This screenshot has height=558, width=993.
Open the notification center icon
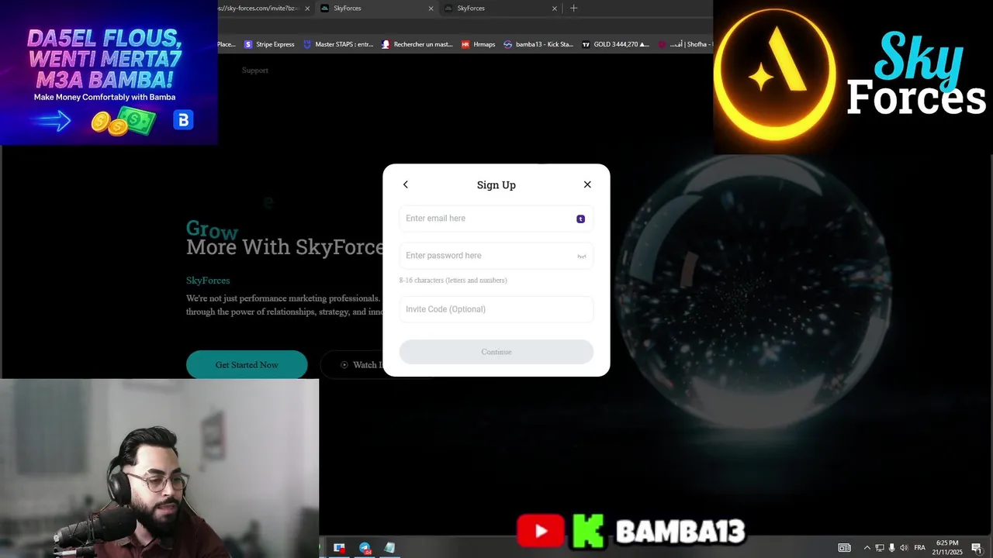[x=977, y=548]
